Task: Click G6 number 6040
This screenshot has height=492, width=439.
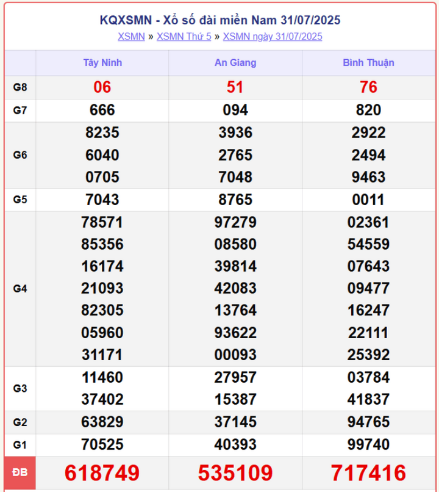Action: coord(102,155)
